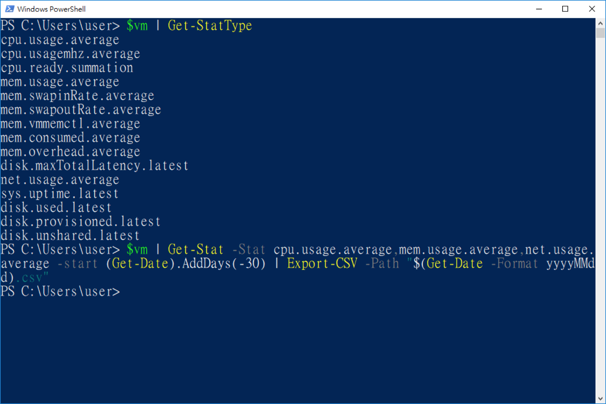Click the scrollbar down arrow
This screenshot has width=606, height=404.
tap(600, 399)
